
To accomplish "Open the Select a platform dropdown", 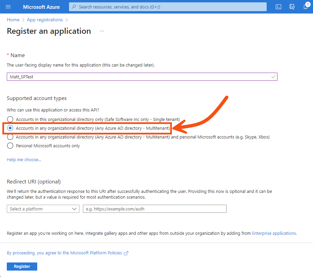I will (x=43, y=209).
